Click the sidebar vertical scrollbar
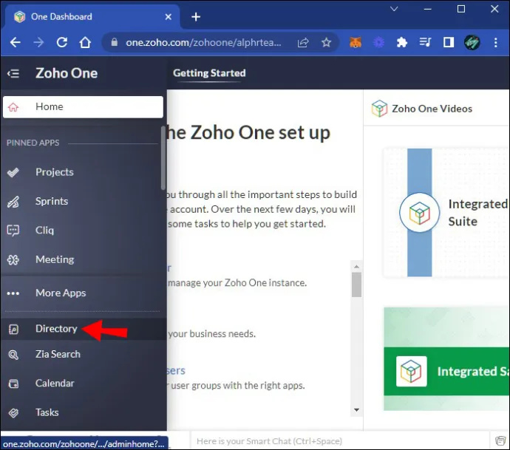 [163, 157]
